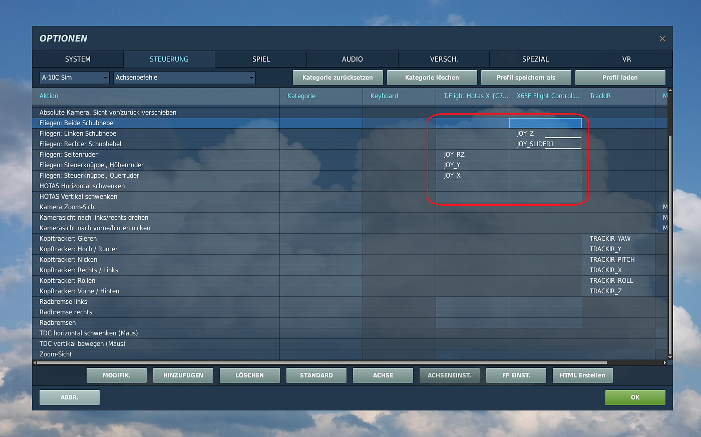Open the AUDIO tab
Image resolution: width=701 pixels, height=437 pixels.
(x=352, y=59)
